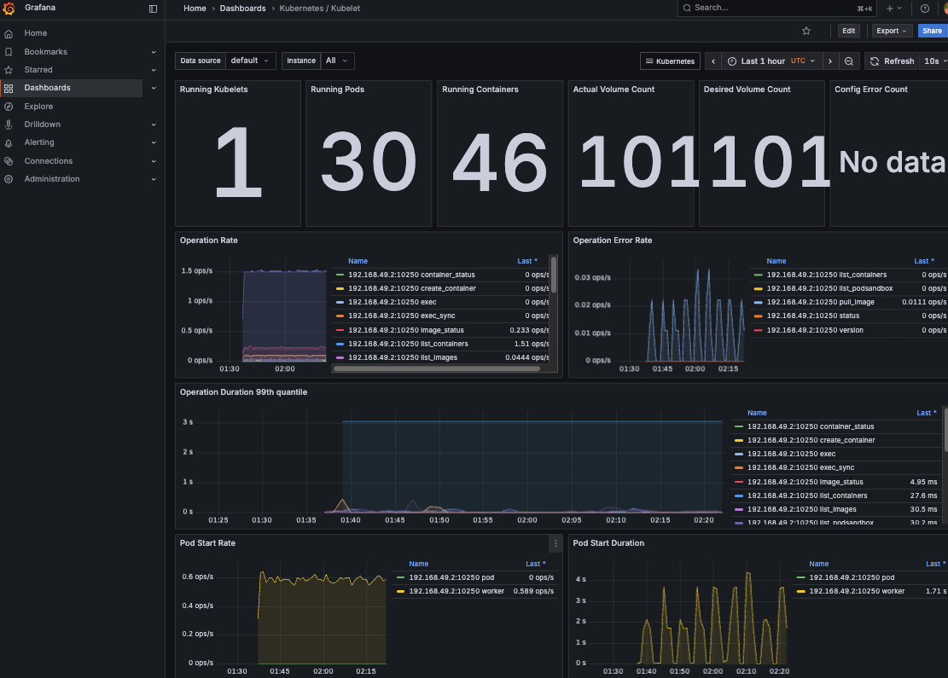This screenshot has height=678, width=948.
Task: Expand the Bookmarks sidebar section
Action: coord(154,52)
